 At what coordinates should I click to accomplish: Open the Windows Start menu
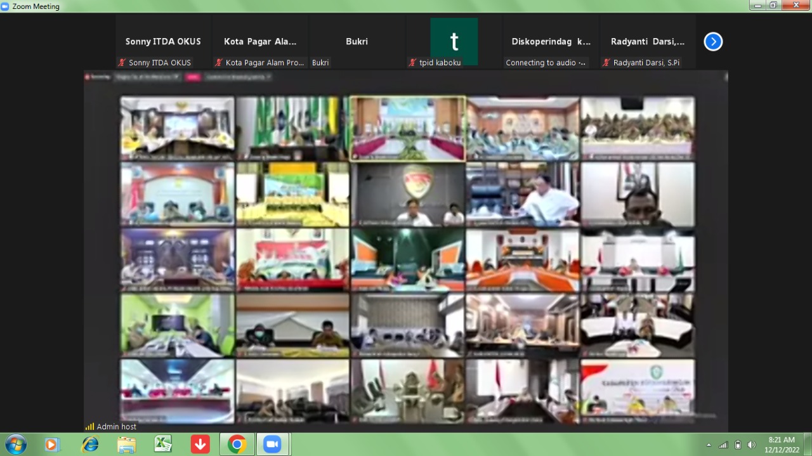click(x=15, y=445)
